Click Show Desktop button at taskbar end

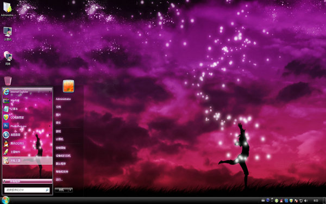point(324,200)
